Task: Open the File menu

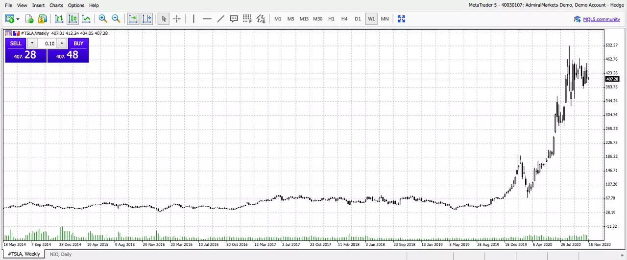Action: point(9,5)
